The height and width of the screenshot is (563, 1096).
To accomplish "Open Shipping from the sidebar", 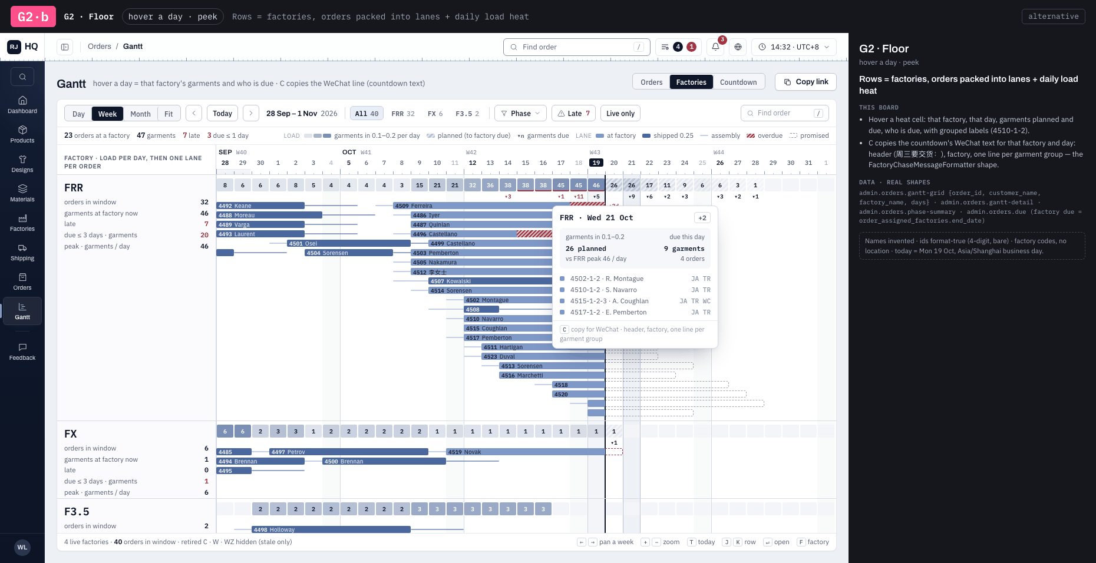I will pyautogui.click(x=22, y=252).
